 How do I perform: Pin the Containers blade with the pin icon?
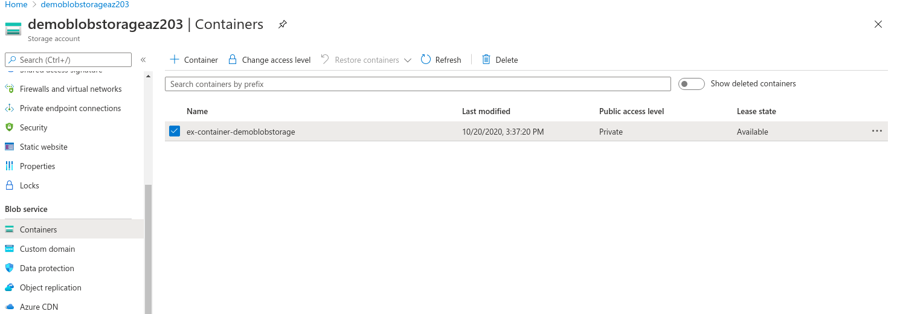pos(283,25)
